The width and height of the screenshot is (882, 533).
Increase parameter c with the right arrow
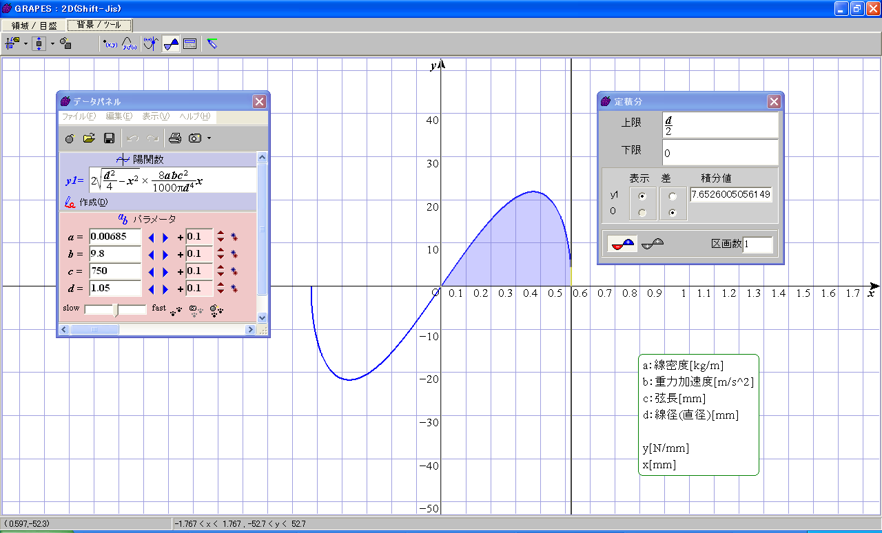pyautogui.click(x=165, y=272)
